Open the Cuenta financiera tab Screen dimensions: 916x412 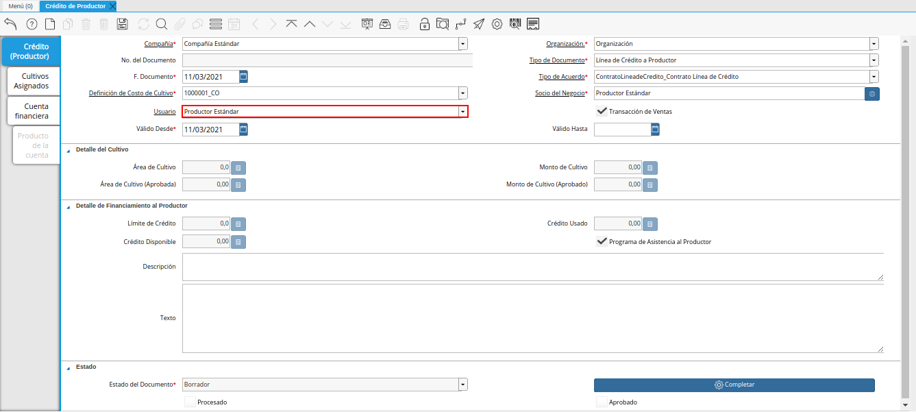click(36, 111)
